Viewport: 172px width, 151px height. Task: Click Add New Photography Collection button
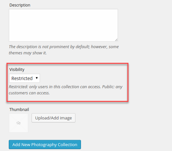[x=45, y=144]
